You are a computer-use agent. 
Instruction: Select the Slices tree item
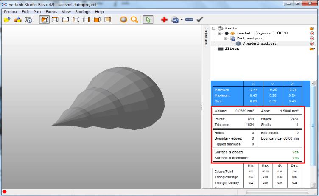coord(232,48)
